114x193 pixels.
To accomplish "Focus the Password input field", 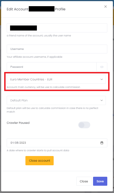I will point(52,67).
